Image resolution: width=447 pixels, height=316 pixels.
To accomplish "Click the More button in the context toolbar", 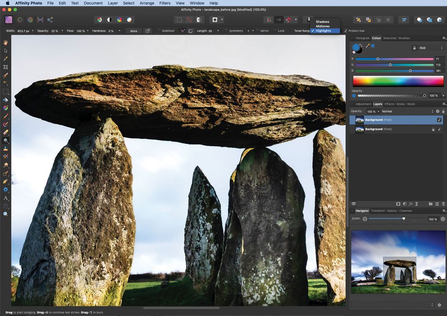I will click(134, 30).
